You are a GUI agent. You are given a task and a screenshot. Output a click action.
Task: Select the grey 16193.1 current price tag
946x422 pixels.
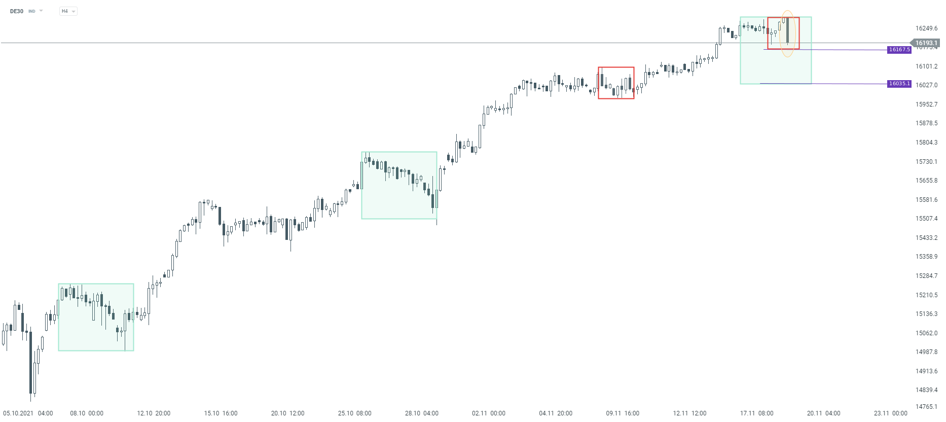pos(926,43)
